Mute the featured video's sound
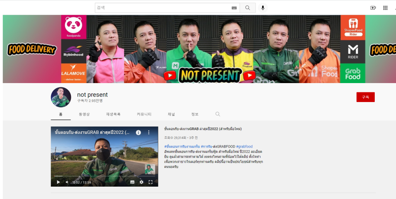This screenshot has width=396, height=199. (67, 182)
